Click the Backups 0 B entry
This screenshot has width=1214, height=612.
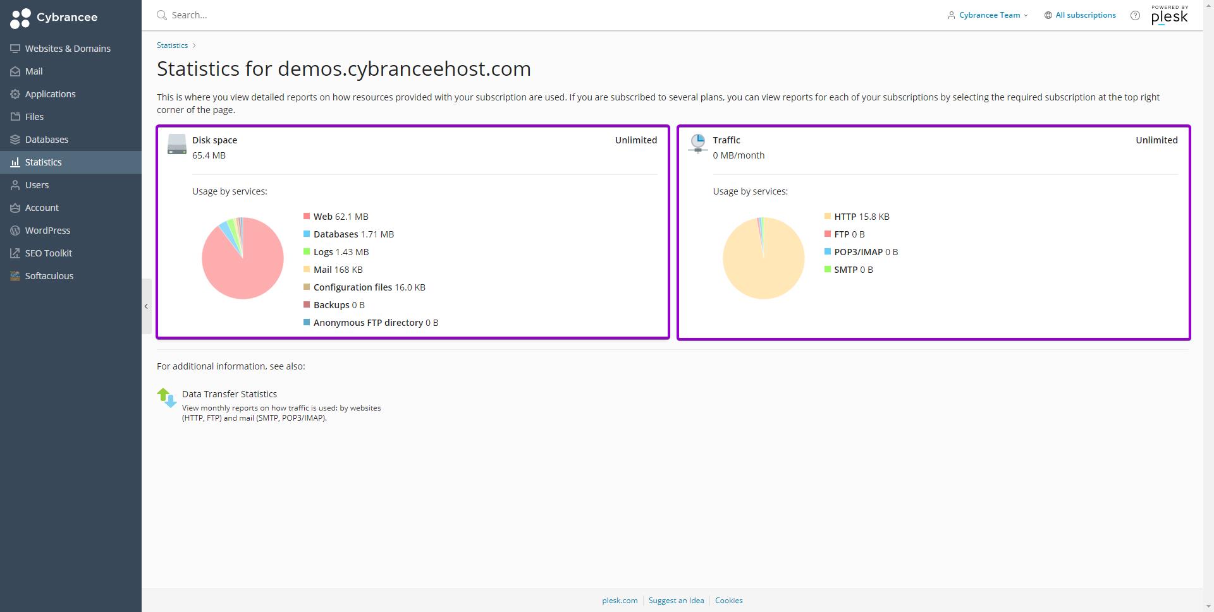click(334, 305)
